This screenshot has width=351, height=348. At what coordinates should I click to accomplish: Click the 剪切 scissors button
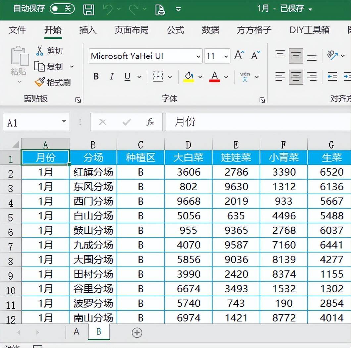point(49,51)
